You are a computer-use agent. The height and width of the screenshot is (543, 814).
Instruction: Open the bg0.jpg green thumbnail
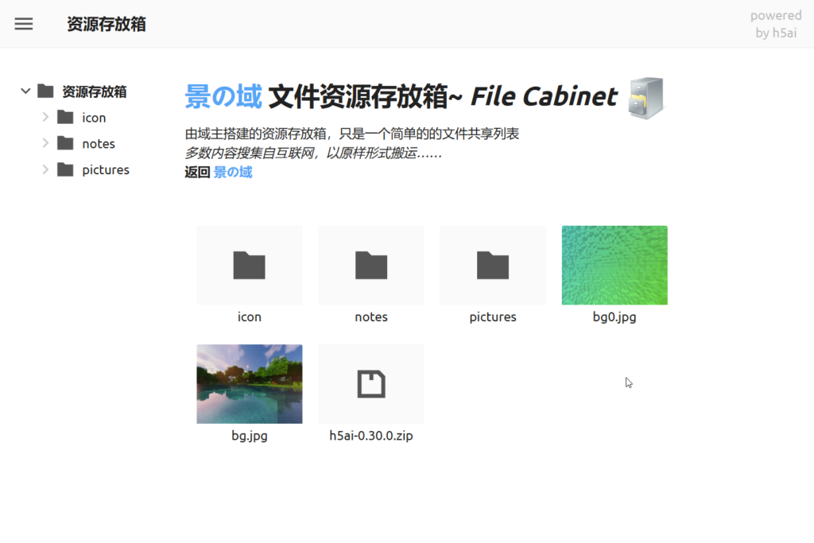pos(614,266)
